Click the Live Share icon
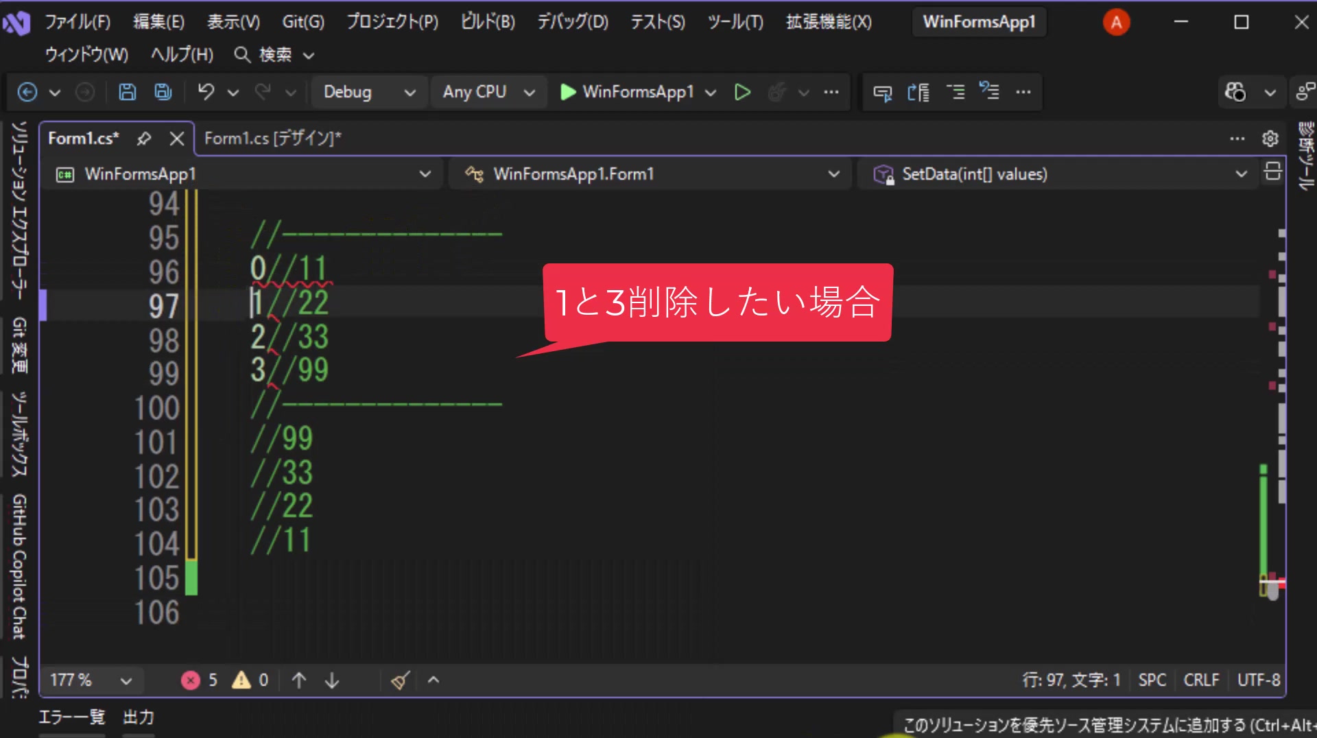The width and height of the screenshot is (1317, 738). pos(1305,92)
